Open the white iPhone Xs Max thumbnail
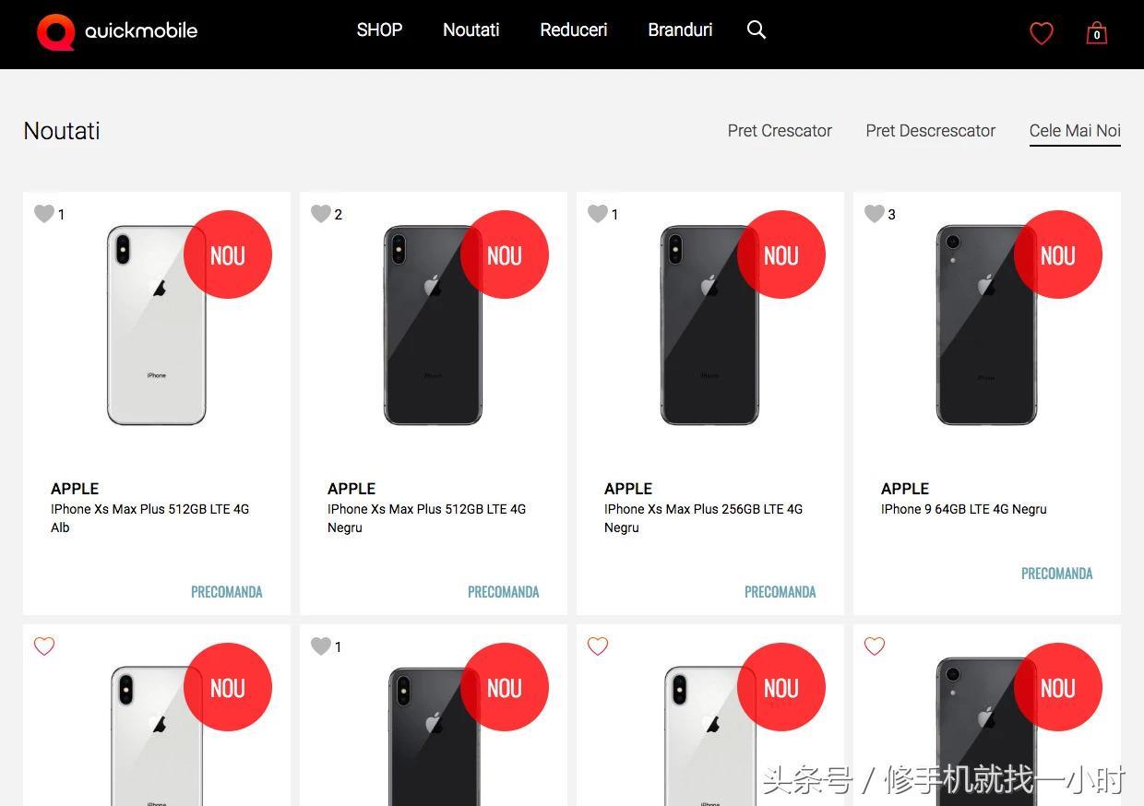 point(157,325)
